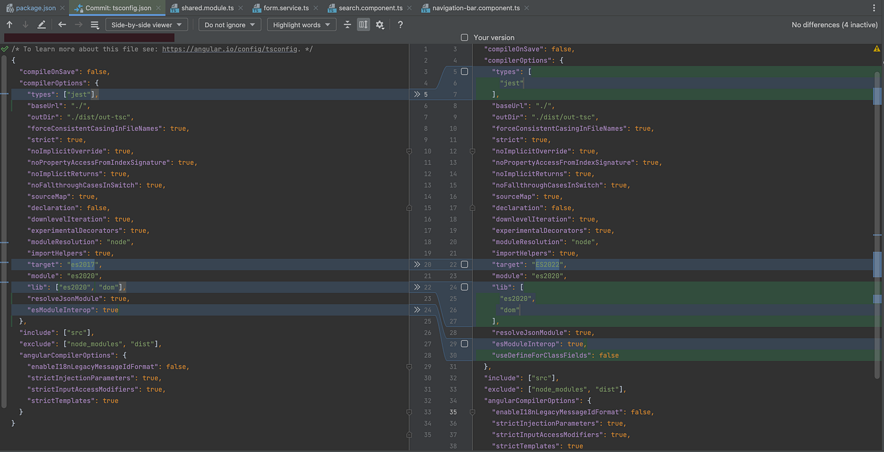Click the back arrow in diff toolbar
This screenshot has height=452, width=884.
pos(62,25)
